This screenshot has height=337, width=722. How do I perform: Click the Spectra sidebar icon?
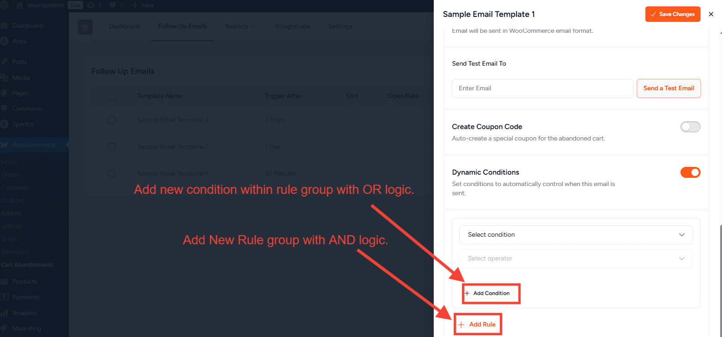5,124
